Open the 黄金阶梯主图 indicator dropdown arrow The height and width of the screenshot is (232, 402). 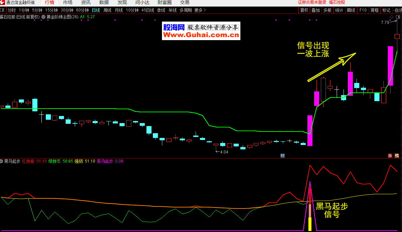coord(43,17)
